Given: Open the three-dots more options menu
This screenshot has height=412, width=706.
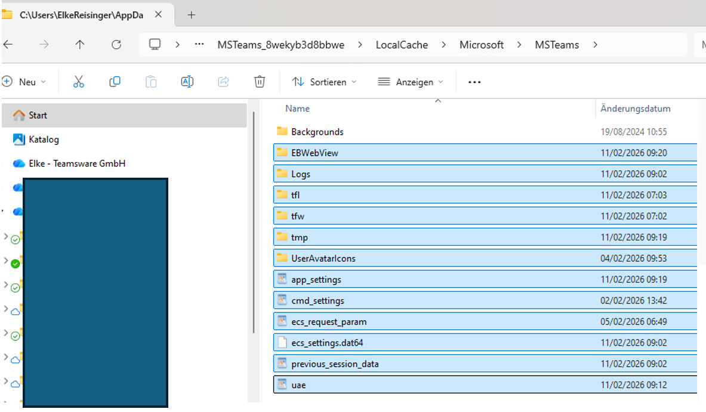Looking at the screenshot, I should point(474,82).
